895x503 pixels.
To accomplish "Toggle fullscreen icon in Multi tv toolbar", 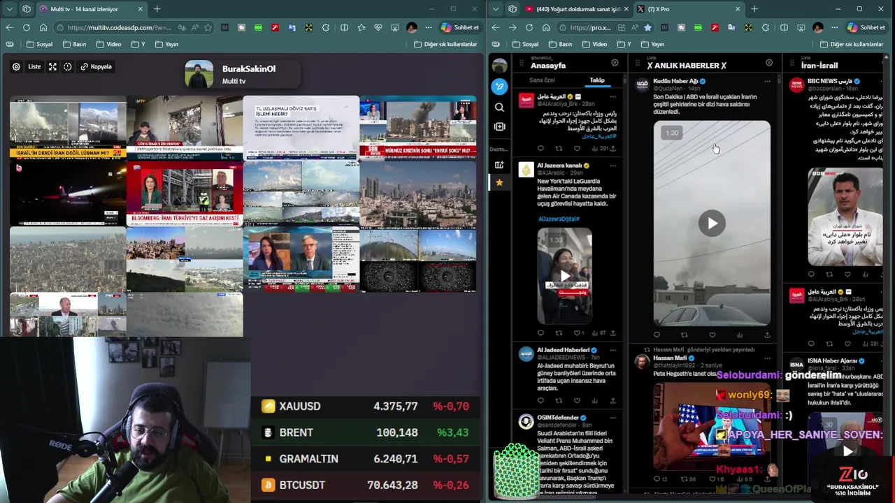I will 52,66.
